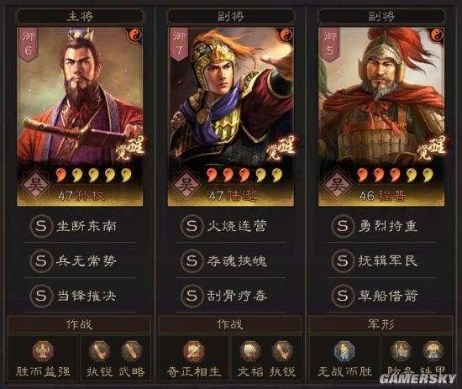Click the 胜而益强 tactic icon

(43, 351)
